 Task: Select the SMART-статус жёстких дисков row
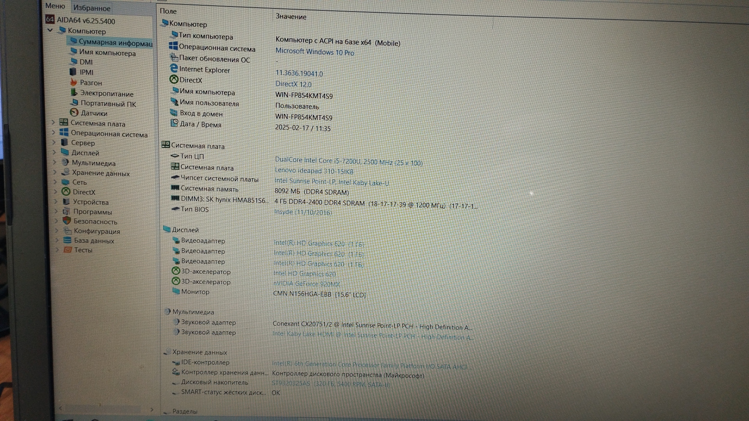click(x=225, y=392)
